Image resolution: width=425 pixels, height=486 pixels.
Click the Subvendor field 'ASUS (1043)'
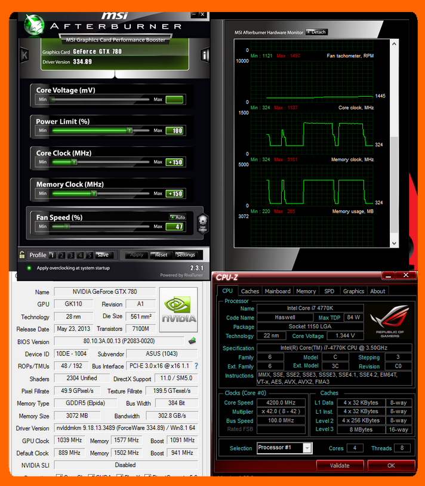click(x=162, y=353)
